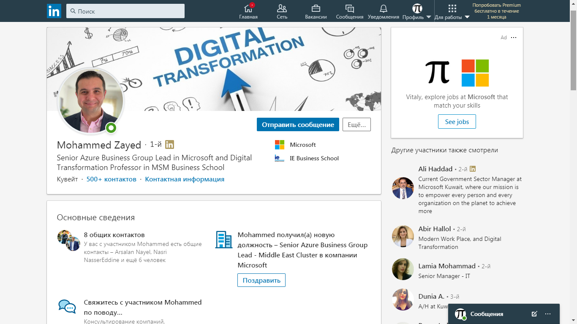
Task: Click the Отправить сообщение button
Action: [298, 124]
